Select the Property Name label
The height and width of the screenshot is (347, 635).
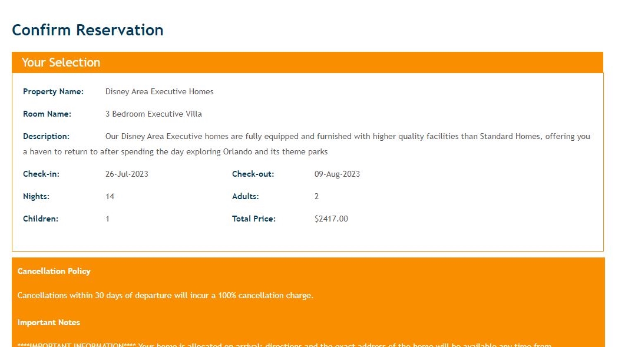click(53, 92)
